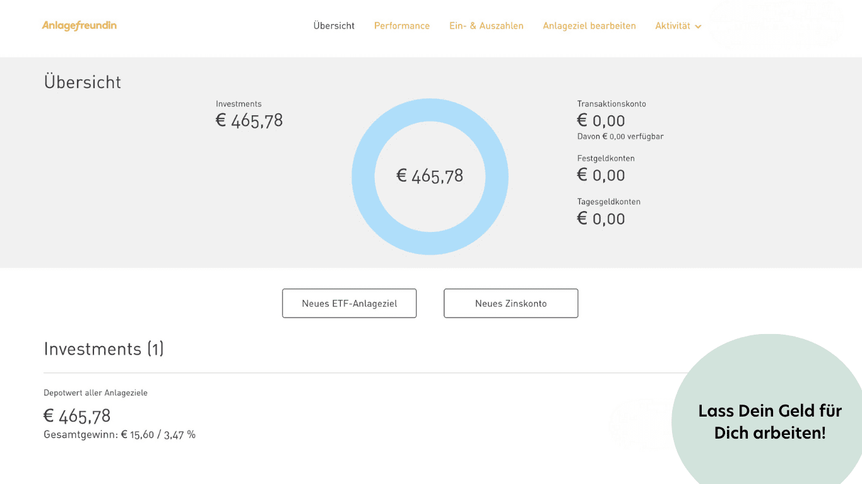Click the Investments amount € 465,78

(249, 120)
